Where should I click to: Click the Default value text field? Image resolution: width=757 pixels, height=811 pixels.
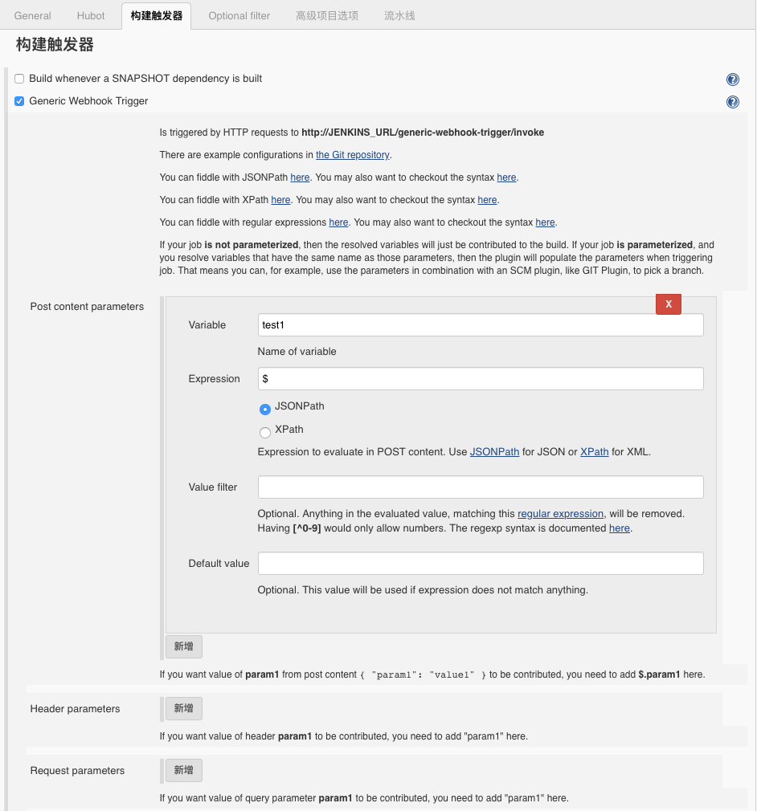tap(480, 563)
